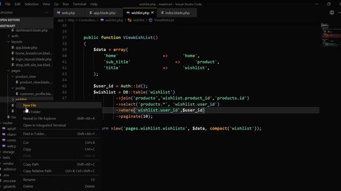The width and height of the screenshot is (341, 191).
Task: Click the app breadcrumb segment
Action: 60,20
